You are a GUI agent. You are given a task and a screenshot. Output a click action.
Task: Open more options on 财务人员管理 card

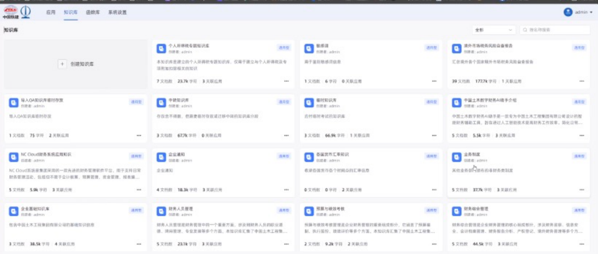pyautogui.click(x=286, y=244)
